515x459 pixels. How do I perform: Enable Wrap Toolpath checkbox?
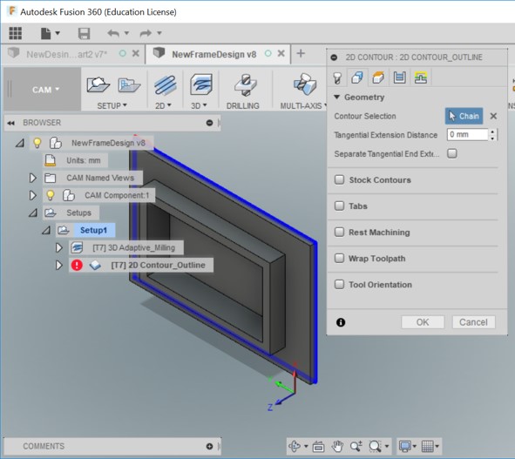[x=339, y=258]
